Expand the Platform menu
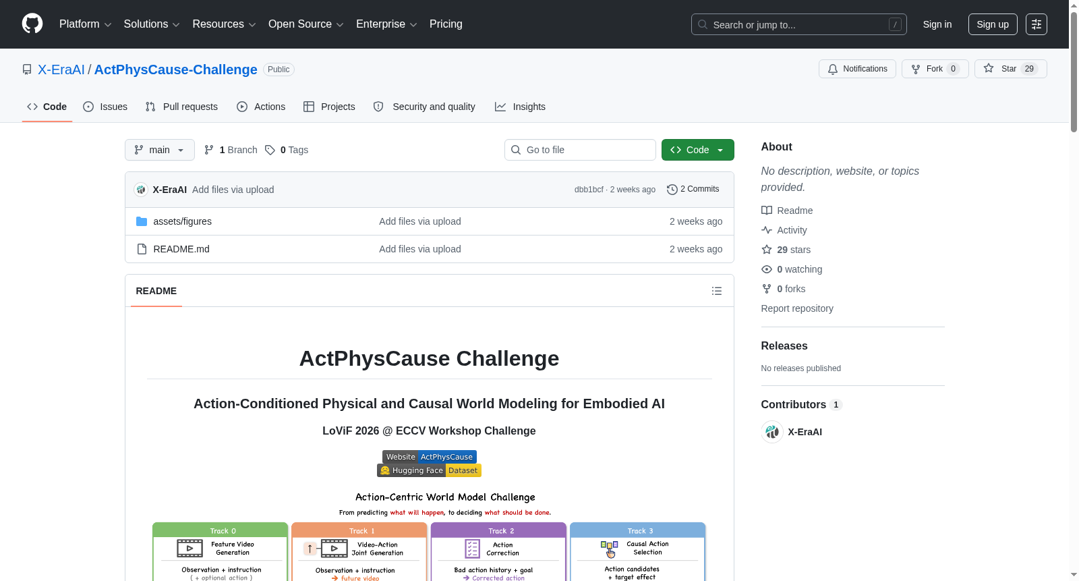 pyautogui.click(x=85, y=24)
